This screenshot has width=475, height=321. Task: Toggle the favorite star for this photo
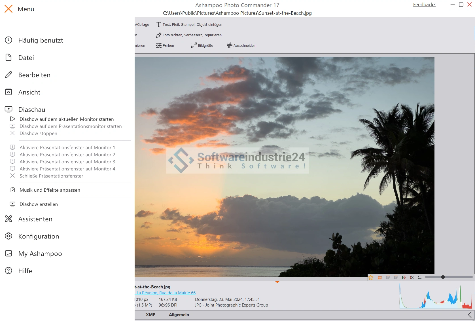(371, 278)
